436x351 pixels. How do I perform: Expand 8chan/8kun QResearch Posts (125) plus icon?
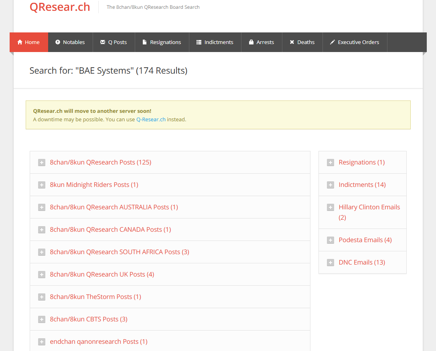(x=42, y=162)
